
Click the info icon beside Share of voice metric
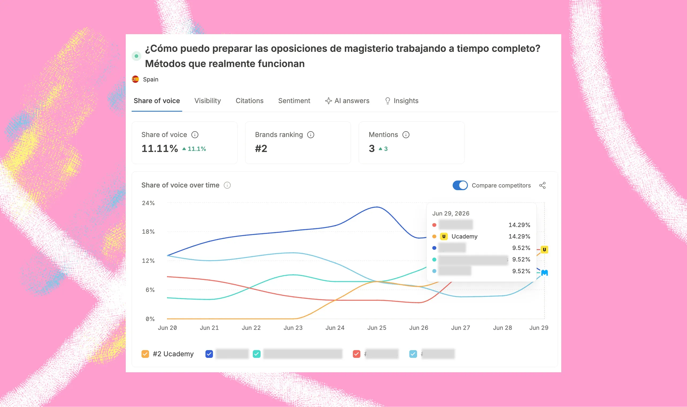pos(195,135)
